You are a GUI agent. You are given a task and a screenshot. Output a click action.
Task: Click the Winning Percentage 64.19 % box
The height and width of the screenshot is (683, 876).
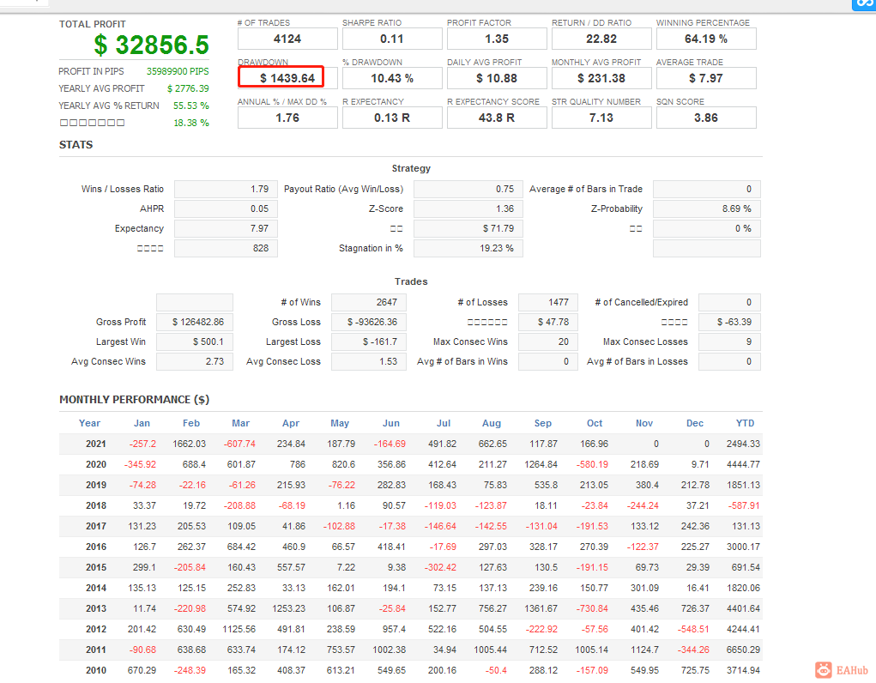pos(706,39)
